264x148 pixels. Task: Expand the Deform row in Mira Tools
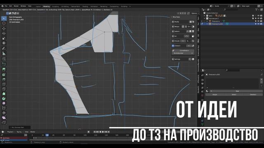[x=173, y=31]
